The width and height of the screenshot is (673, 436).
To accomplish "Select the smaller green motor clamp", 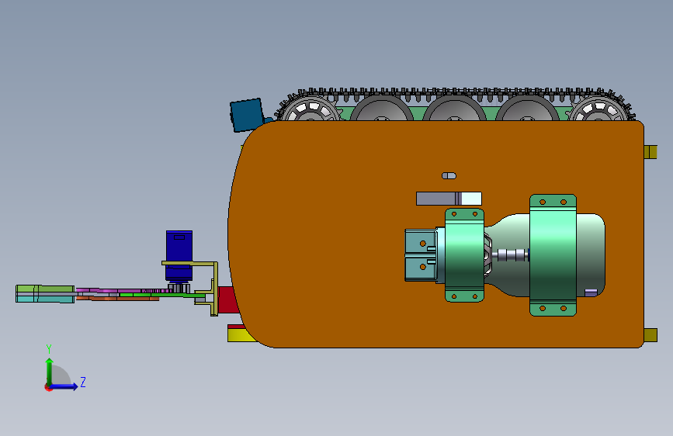I will click(464, 255).
